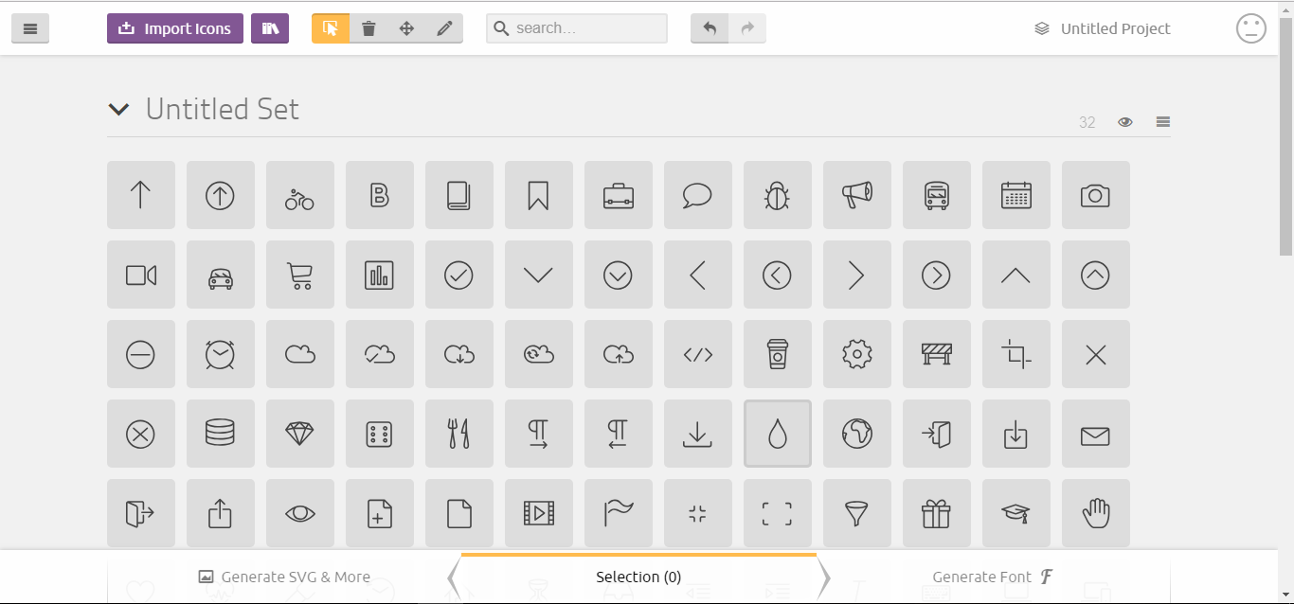Select the book icon
Viewport: 1294px width, 604px height.
click(x=459, y=195)
